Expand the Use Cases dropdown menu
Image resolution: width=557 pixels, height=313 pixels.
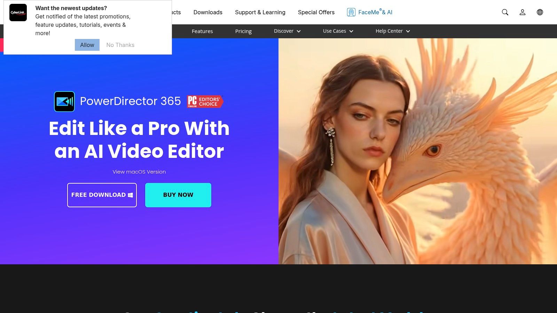click(x=338, y=31)
